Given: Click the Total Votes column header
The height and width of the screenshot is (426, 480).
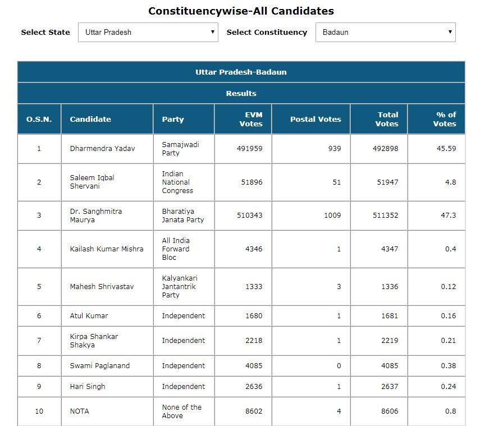Looking at the screenshot, I should tap(387, 119).
